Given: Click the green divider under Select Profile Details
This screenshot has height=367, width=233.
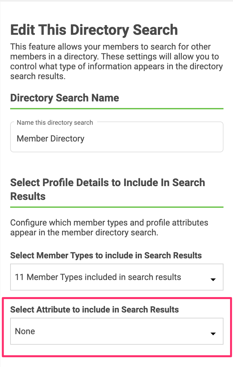Looking at the screenshot, I should (116, 207).
